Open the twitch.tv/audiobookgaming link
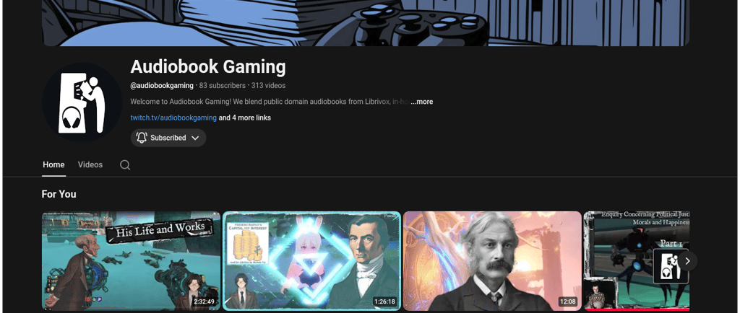 [173, 118]
